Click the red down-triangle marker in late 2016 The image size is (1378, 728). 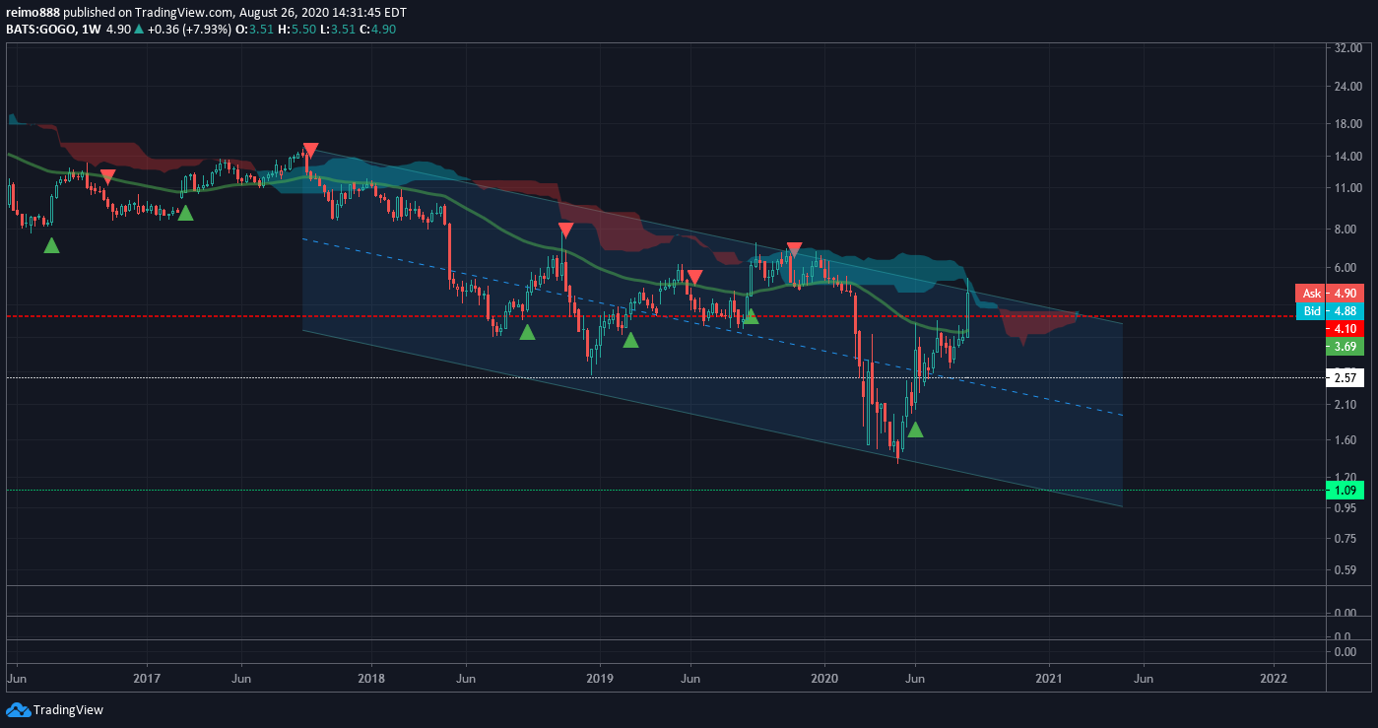pyautogui.click(x=108, y=176)
